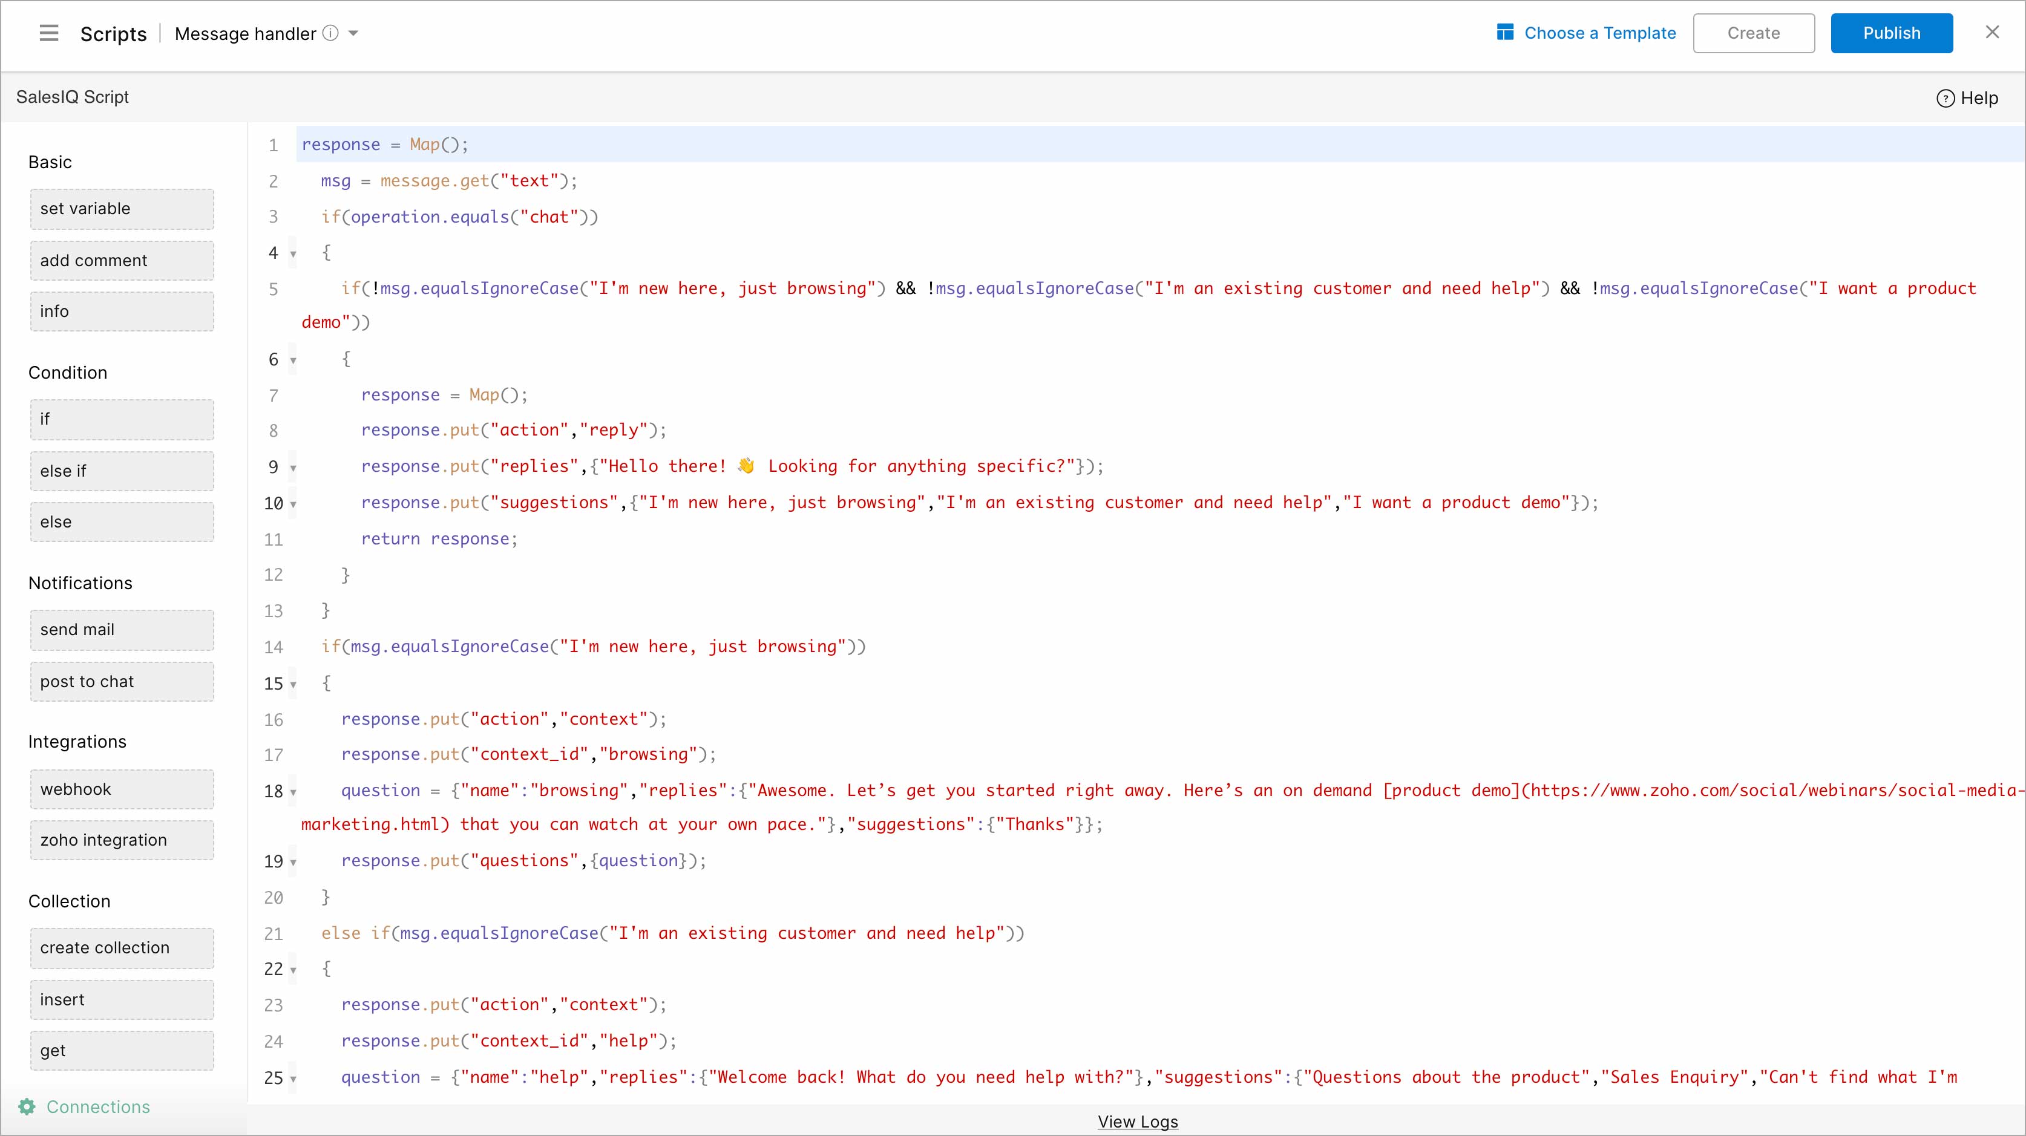This screenshot has height=1136, width=2026.
Task: Add an if condition block
Action: click(121, 419)
